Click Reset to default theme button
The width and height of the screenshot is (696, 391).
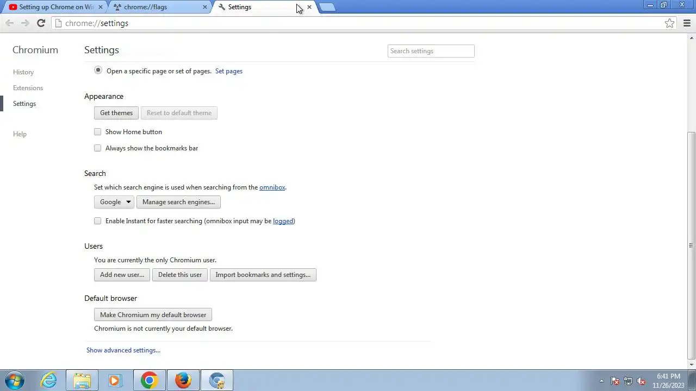pyautogui.click(x=179, y=113)
